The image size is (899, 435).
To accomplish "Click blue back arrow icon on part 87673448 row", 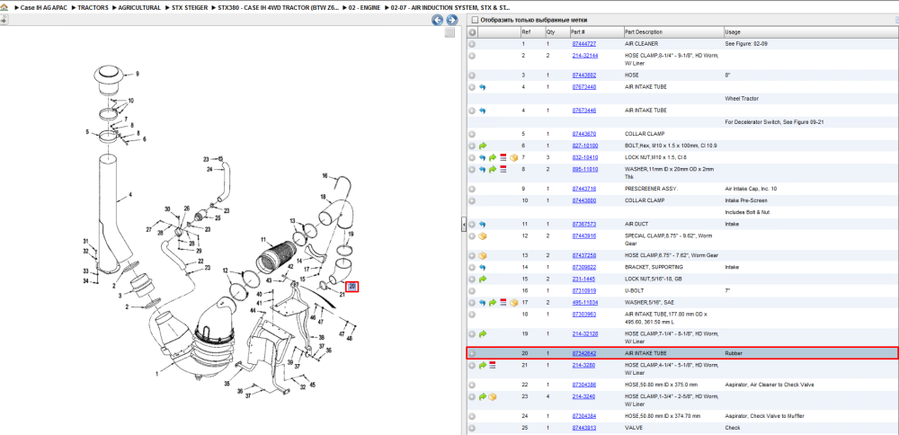I will pyautogui.click(x=482, y=87).
